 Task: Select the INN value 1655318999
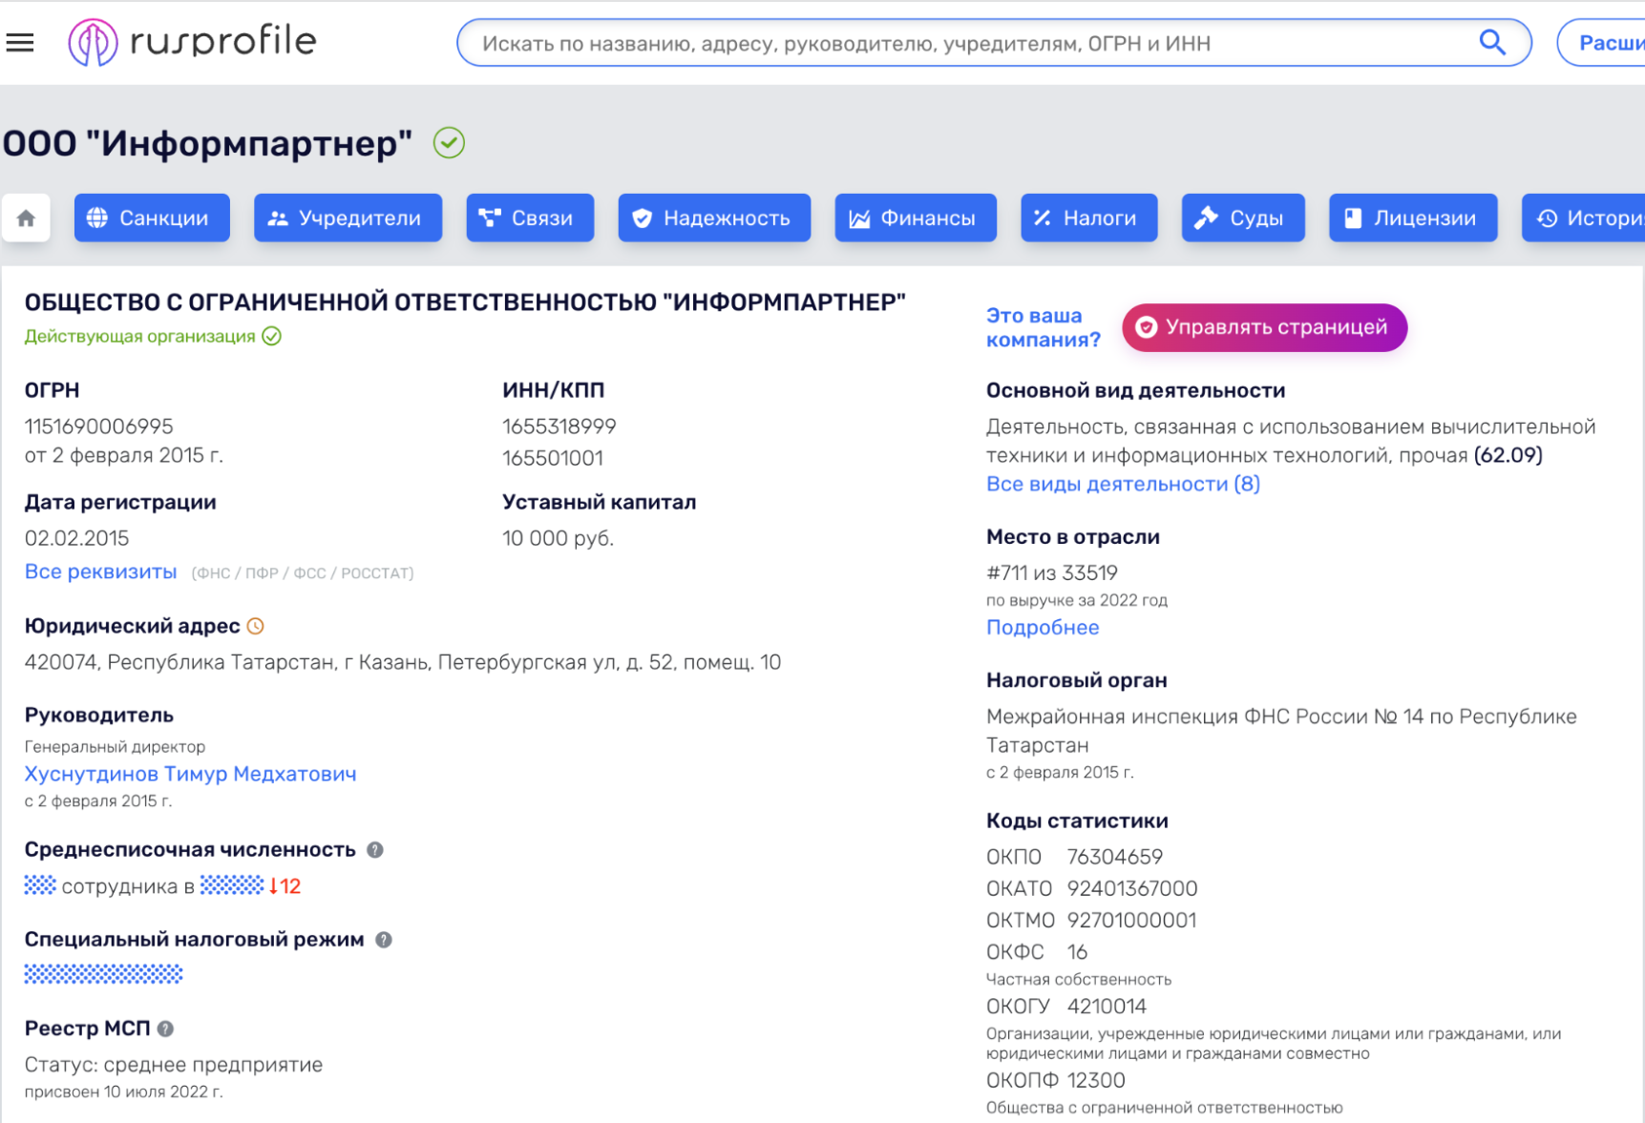[x=559, y=426]
